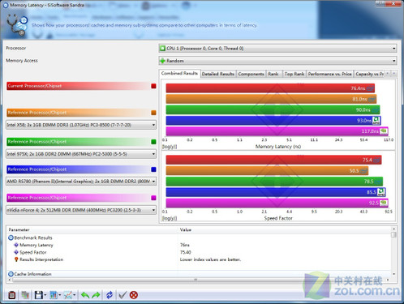This screenshot has height=304, width=404.
Task: Click the nVidia logo on the 92.5 speed bar
Action: coord(384,203)
